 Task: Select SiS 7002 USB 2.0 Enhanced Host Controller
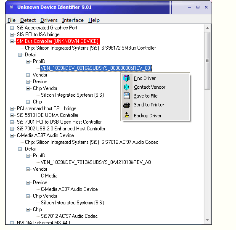click(61, 129)
